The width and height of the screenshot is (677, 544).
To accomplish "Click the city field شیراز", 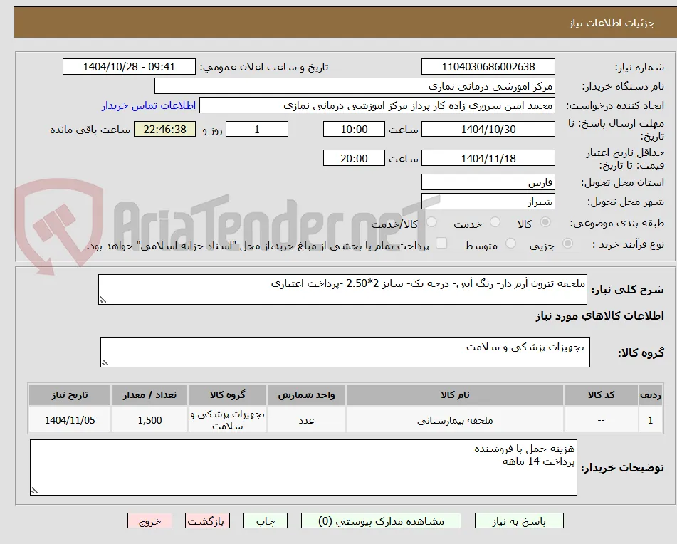I will point(488,202).
